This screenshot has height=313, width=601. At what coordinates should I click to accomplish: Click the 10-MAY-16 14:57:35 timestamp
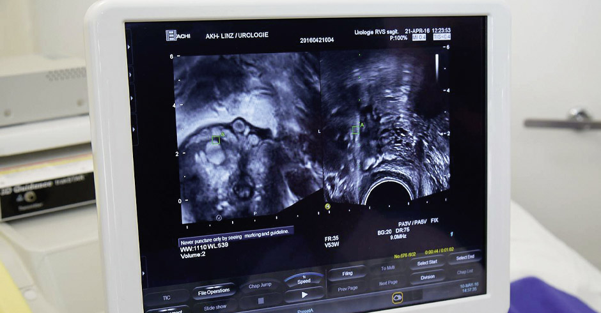click(469, 287)
